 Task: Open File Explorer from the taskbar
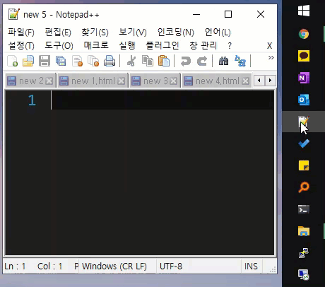[304, 231]
